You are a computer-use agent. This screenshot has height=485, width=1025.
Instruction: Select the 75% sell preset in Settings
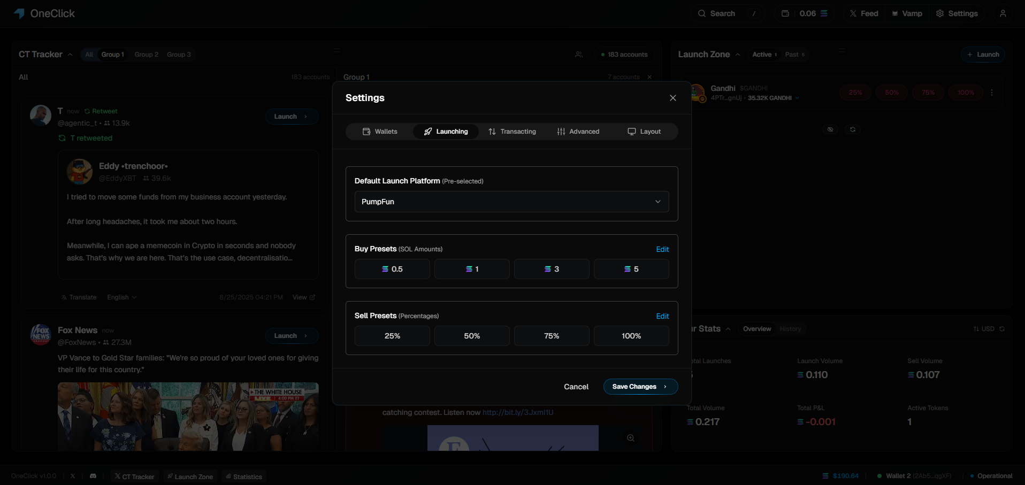tap(552, 336)
